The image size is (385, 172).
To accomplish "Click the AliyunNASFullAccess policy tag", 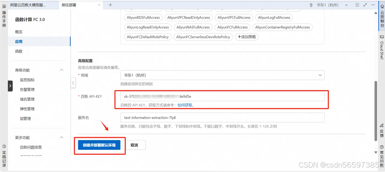I will pyautogui.click(x=193, y=27).
